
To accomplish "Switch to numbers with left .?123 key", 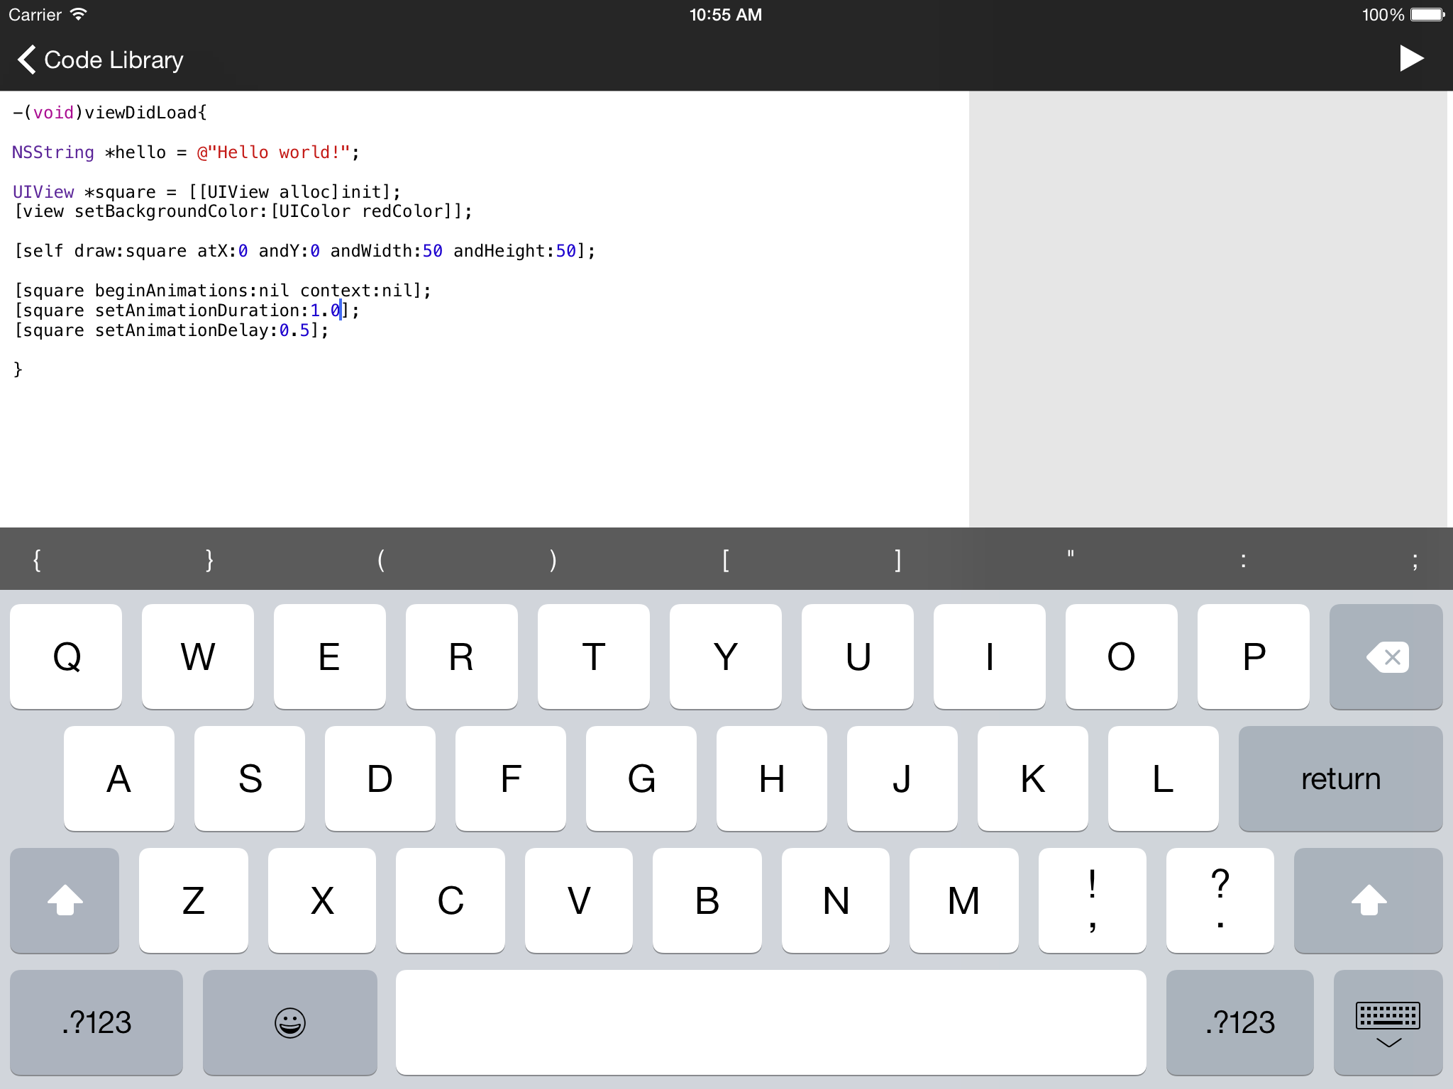I will [x=96, y=1022].
